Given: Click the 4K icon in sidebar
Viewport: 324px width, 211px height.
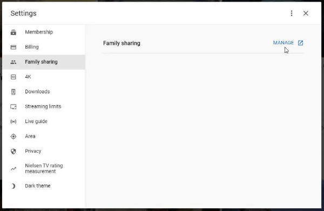Looking at the screenshot, I should [13, 77].
